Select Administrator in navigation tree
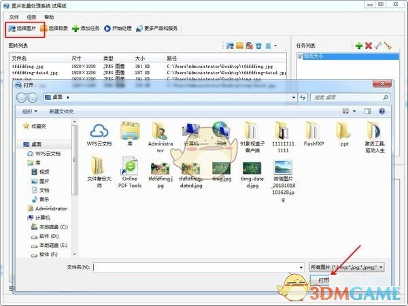408x306 pixels. tap(48, 209)
